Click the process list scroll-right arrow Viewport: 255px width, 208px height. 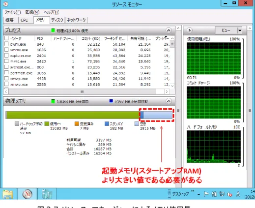point(167,91)
